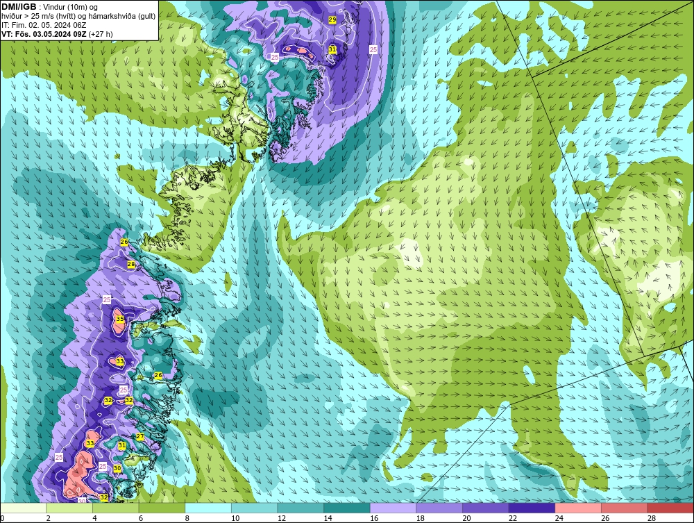Pick the 14–16 m/s dark teal swatch
This screenshot has width=694, height=523.
pos(347,508)
